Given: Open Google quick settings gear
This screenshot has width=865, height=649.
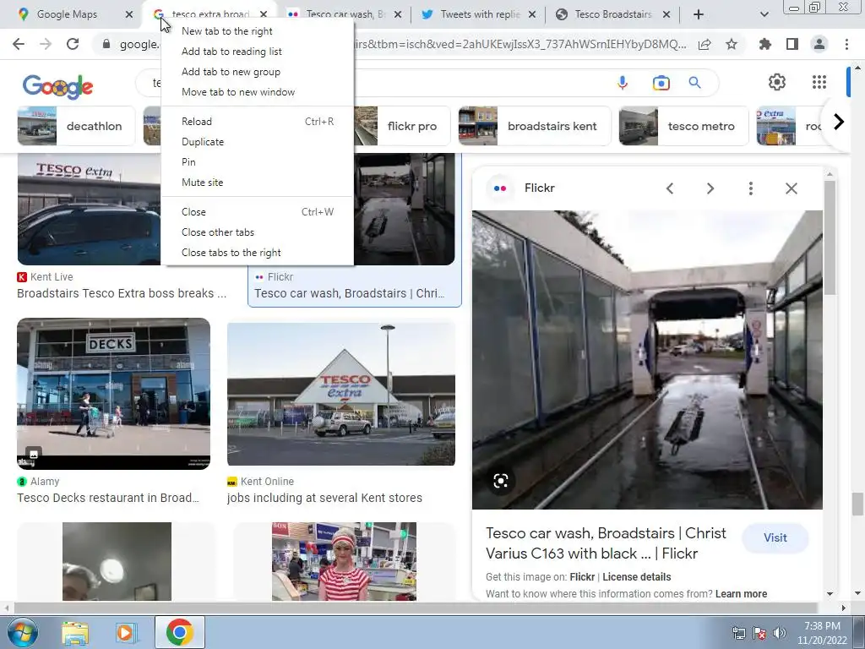Looking at the screenshot, I should point(777,82).
